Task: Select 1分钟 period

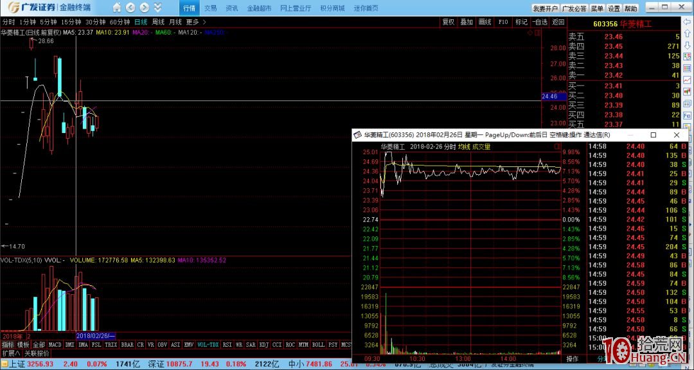Action: pyautogui.click(x=27, y=22)
